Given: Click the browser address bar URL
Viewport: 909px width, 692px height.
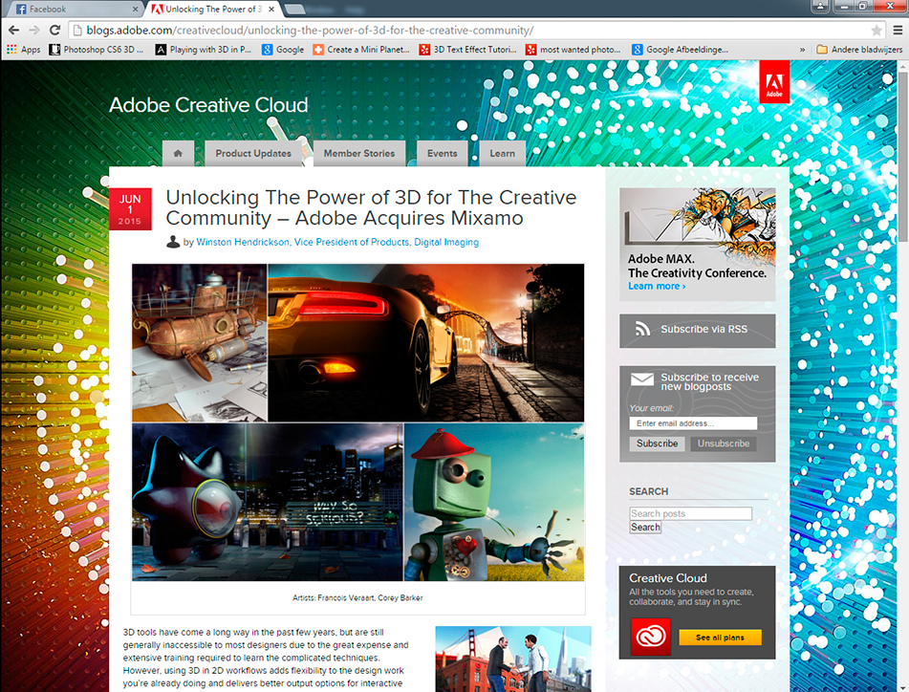Looking at the screenshot, I should pyautogui.click(x=310, y=31).
